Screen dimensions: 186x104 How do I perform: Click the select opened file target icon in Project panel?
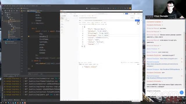coord(10,11)
